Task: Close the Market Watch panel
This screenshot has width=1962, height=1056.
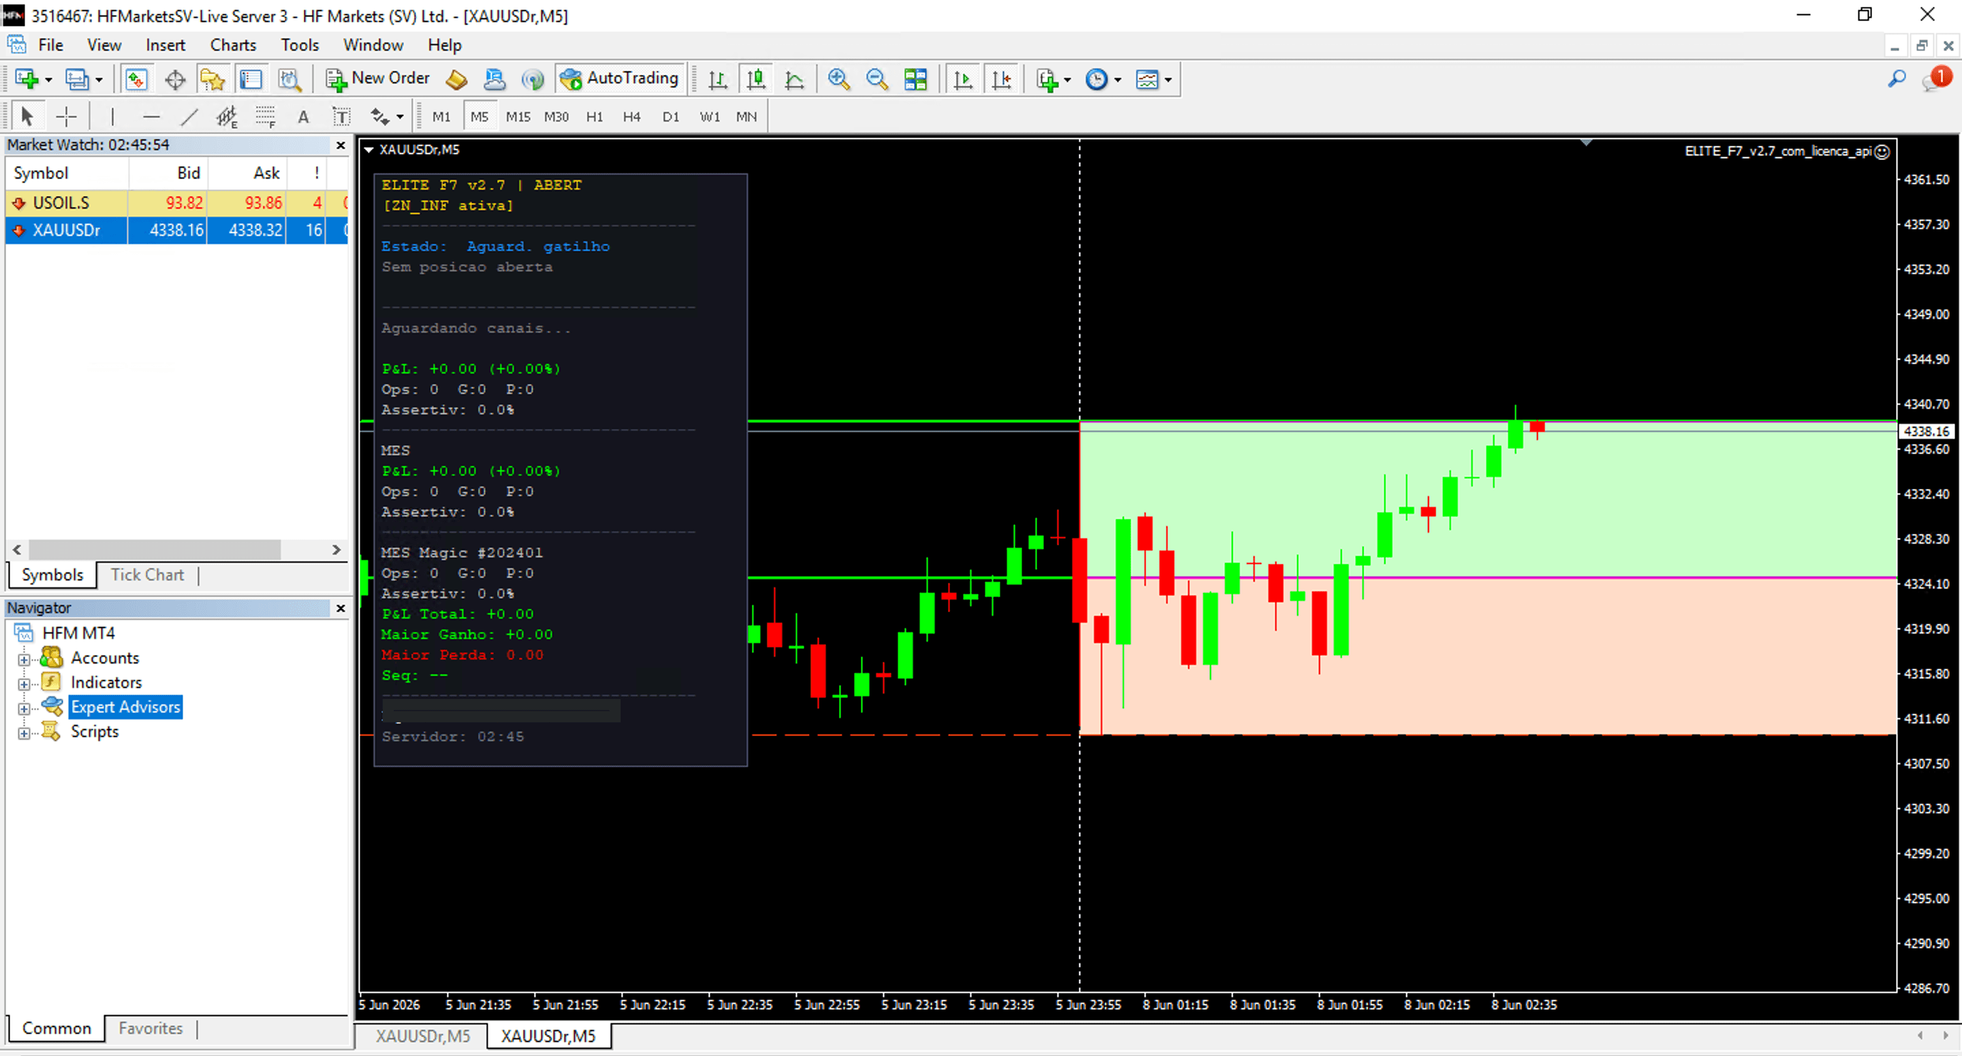Action: pyautogui.click(x=341, y=144)
